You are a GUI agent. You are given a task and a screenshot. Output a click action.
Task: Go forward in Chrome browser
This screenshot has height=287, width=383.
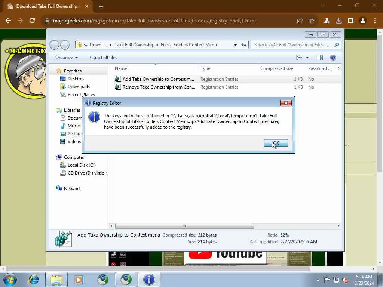click(20, 21)
